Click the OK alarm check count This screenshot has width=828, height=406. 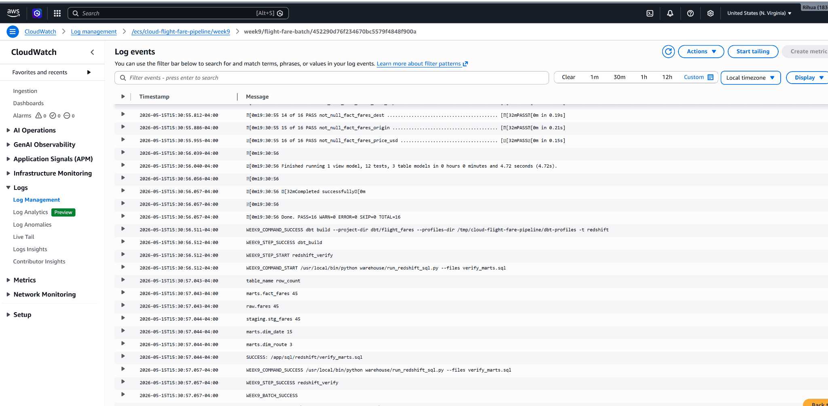click(x=55, y=116)
